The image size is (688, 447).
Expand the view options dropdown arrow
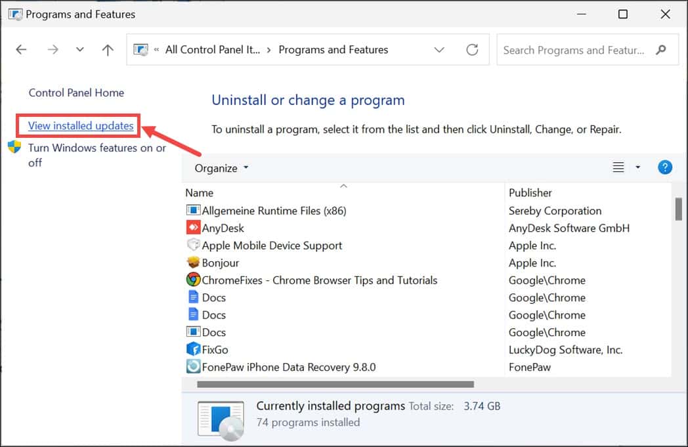coord(638,167)
